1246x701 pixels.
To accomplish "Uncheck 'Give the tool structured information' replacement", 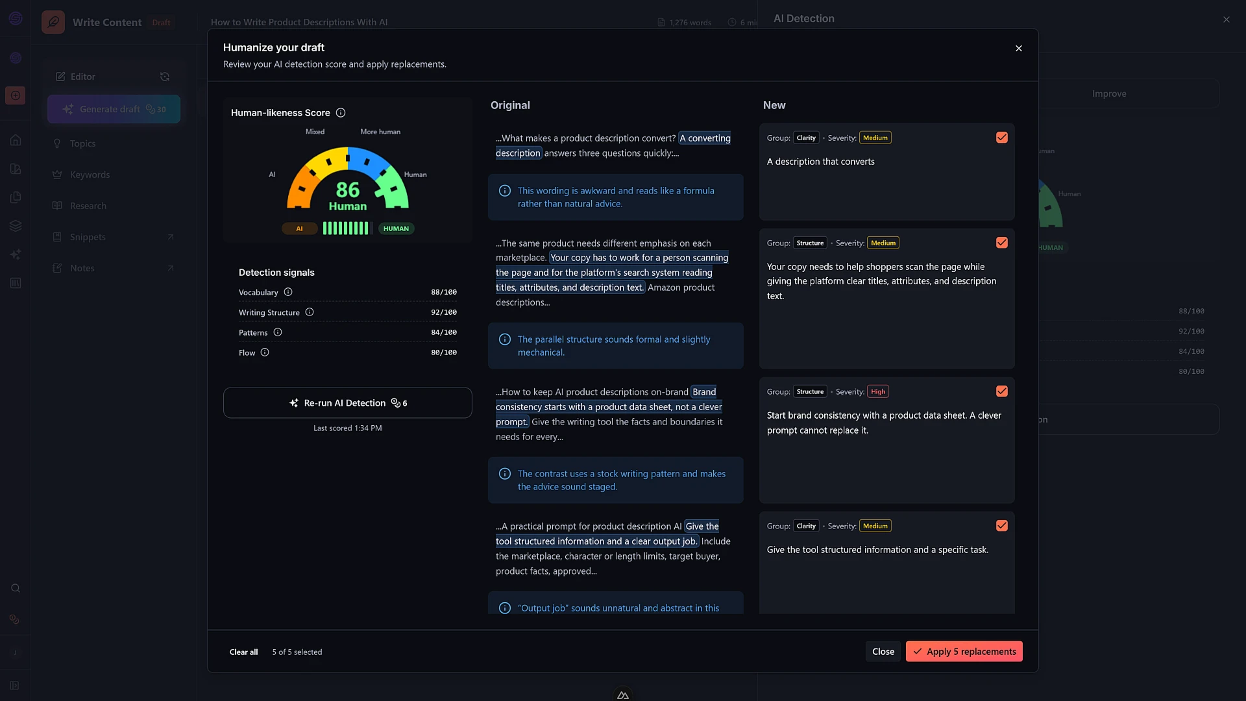I will point(1002,526).
